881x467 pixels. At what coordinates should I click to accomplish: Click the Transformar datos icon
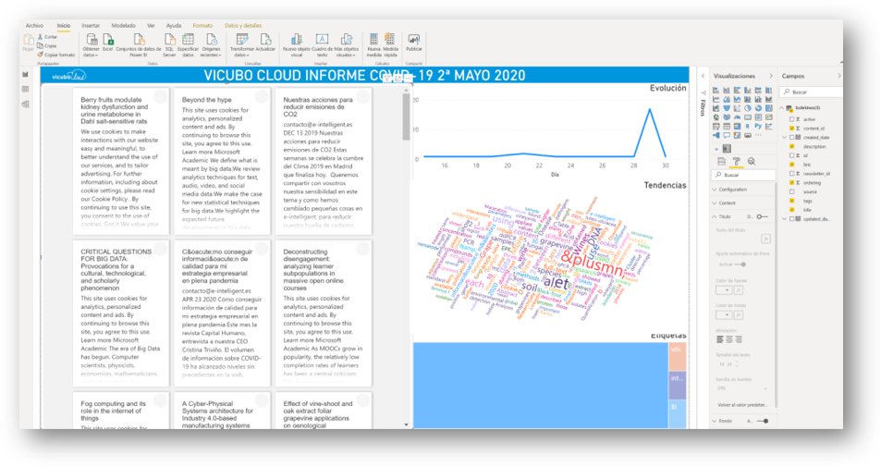pyautogui.click(x=242, y=40)
